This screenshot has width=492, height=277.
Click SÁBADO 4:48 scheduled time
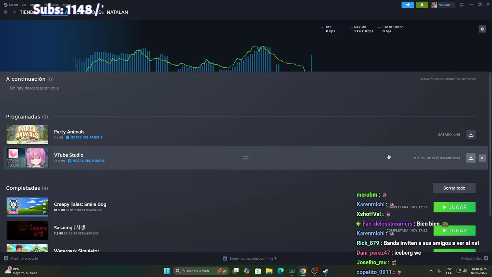click(x=449, y=135)
